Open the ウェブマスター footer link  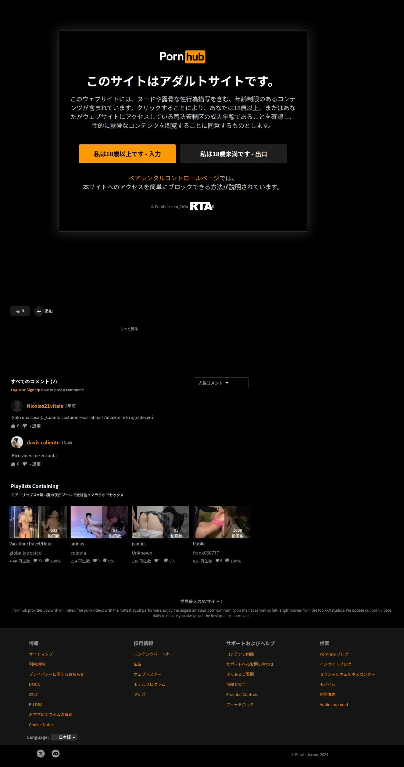tap(148, 674)
